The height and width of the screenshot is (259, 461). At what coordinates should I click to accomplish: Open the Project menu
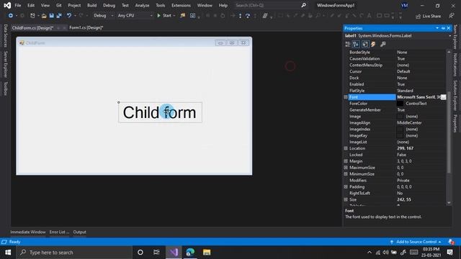74,5
